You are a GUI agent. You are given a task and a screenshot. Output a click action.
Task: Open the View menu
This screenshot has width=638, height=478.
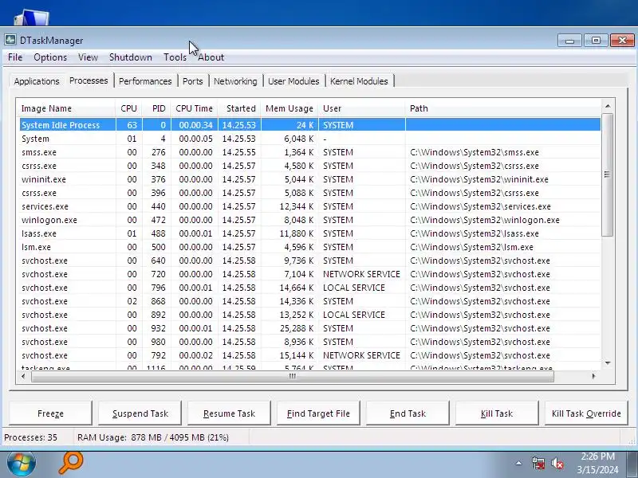(88, 57)
